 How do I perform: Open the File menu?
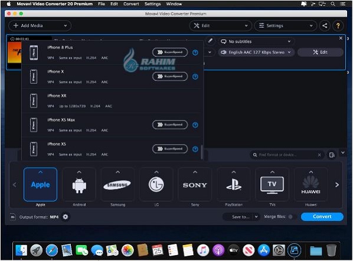tap(102, 4)
